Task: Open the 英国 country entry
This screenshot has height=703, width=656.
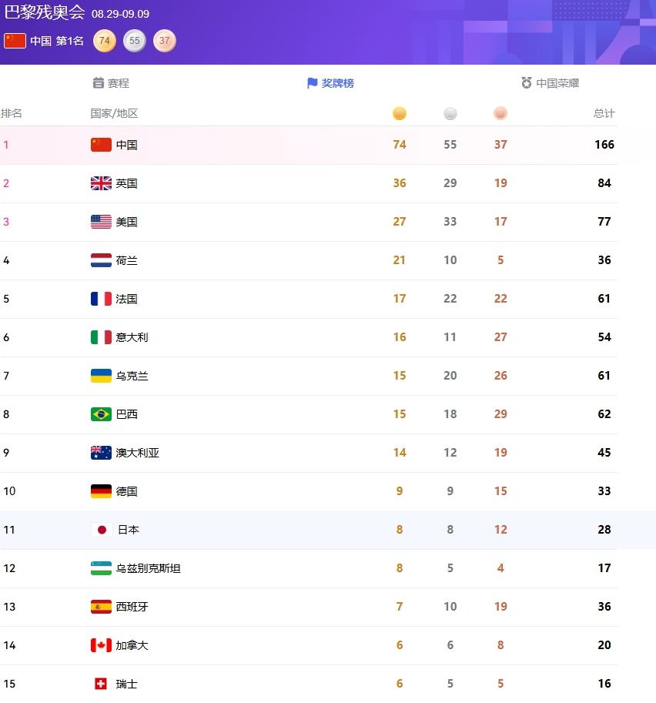Action: (126, 183)
